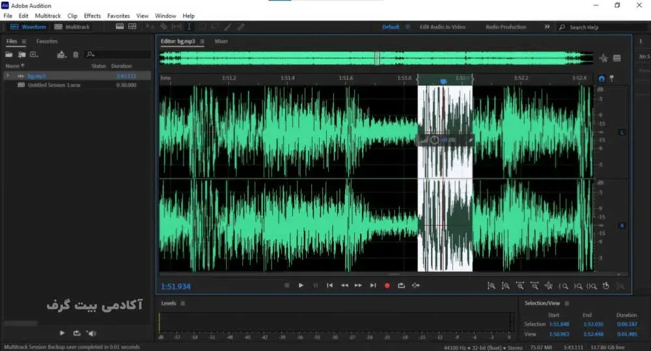Zoom In time icon
651x351 pixels.
[x=519, y=286]
